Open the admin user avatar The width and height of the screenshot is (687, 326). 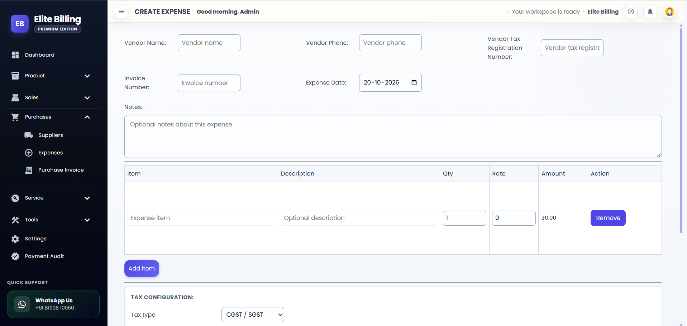tap(669, 12)
